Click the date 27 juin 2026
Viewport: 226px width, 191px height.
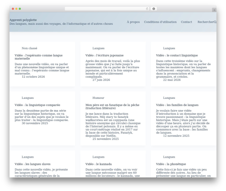(101, 80)
